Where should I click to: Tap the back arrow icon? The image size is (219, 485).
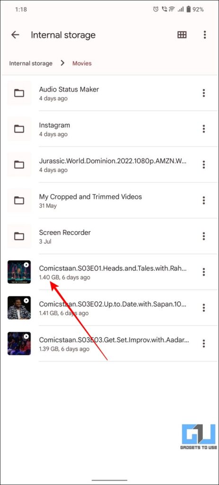15,35
